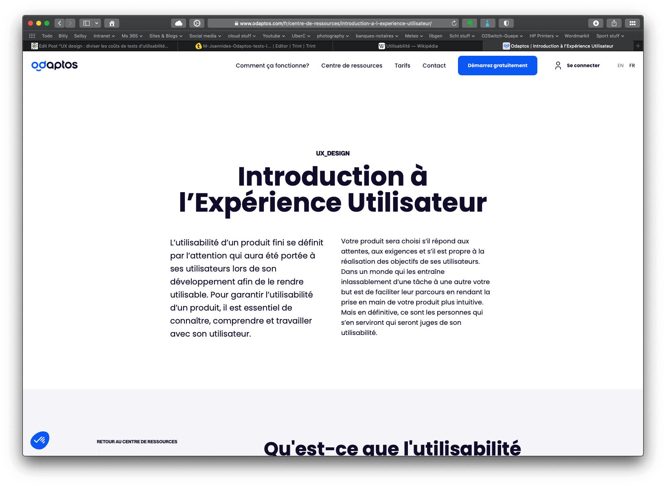Click the blue figure extension icon

pyautogui.click(x=488, y=23)
